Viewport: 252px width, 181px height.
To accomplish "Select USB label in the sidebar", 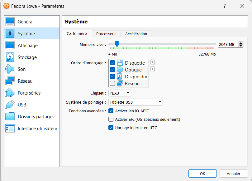I will [x=22, y=105].
